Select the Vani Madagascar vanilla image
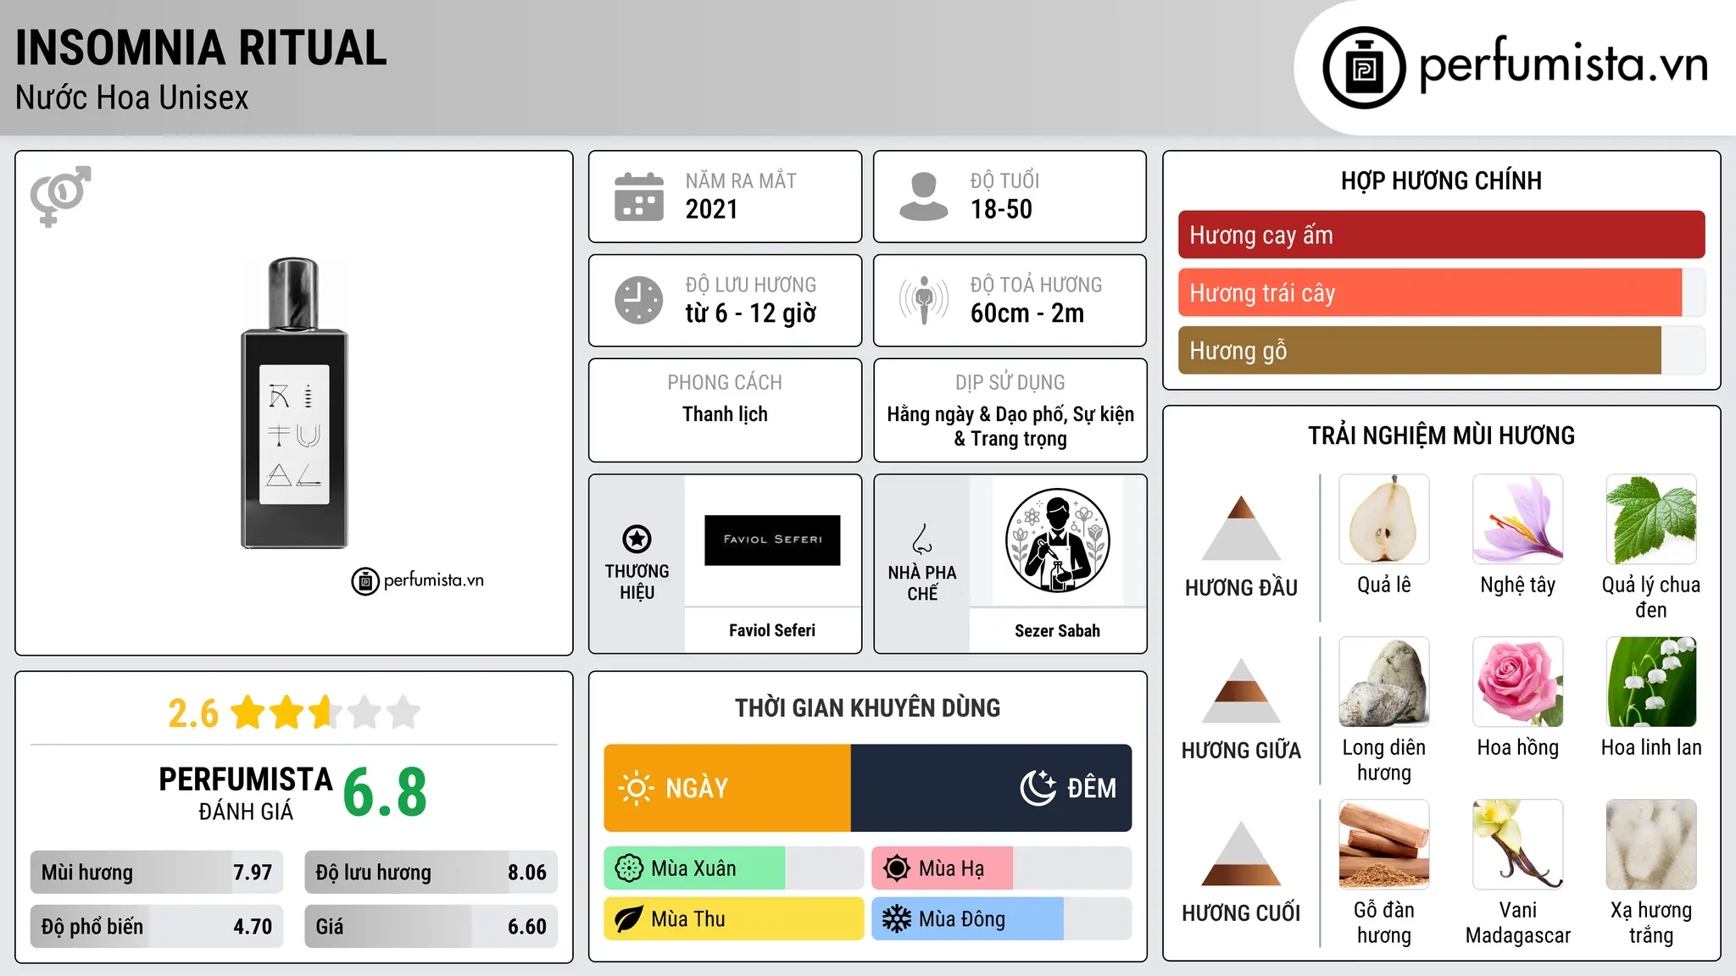This screenshot has width=1736, height=976. click(x=1518, y=845)
